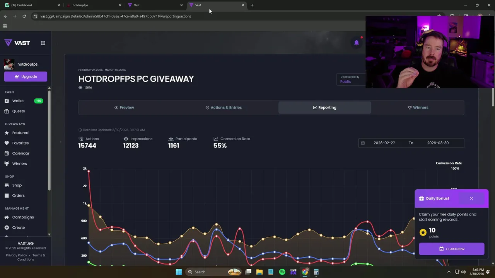Screen dimensions: 495x278
Task: Click the Actions stat 15744
Action: 87,146
